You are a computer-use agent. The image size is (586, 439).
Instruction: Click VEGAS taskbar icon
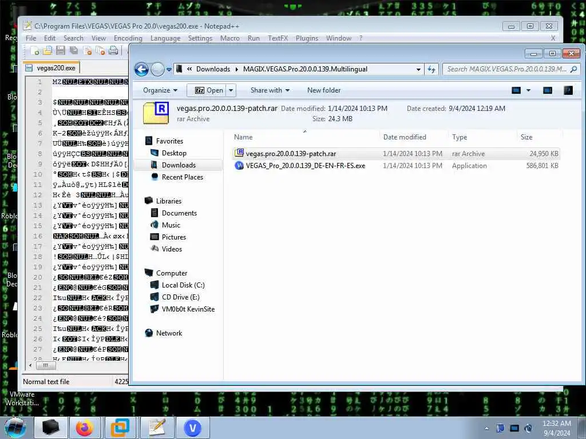click(x=192, y=428)
